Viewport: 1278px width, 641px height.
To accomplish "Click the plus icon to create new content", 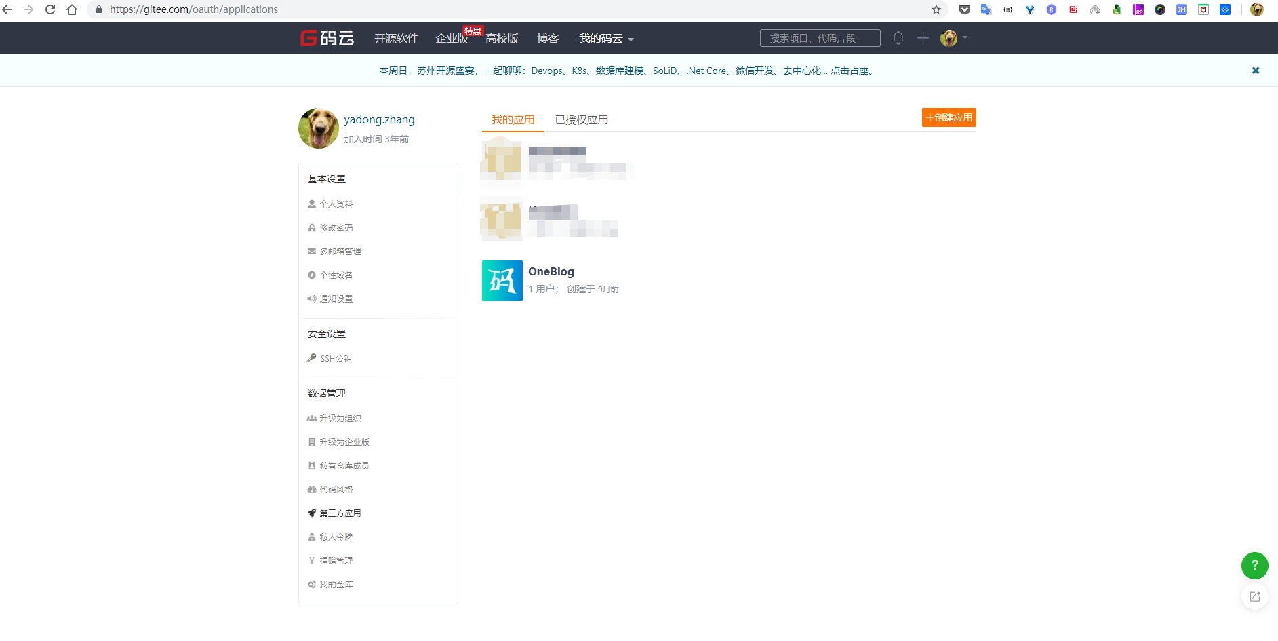I will click(x=923, y=38).
